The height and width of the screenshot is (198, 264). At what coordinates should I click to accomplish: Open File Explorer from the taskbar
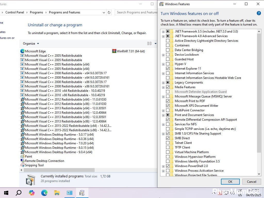click(57, 193)
